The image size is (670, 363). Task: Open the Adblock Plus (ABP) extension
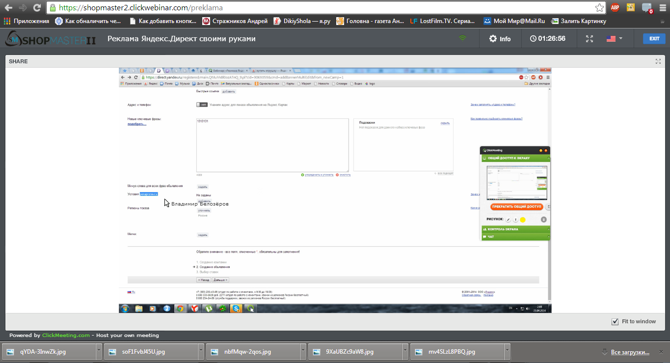pos(615,7)
